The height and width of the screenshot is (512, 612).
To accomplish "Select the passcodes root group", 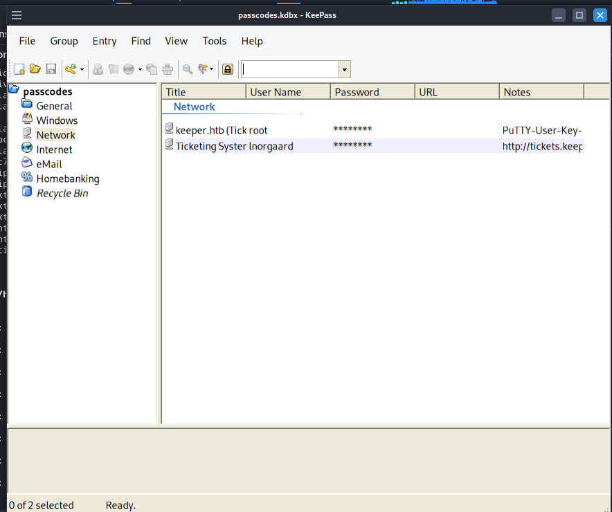I will point(48,91).
